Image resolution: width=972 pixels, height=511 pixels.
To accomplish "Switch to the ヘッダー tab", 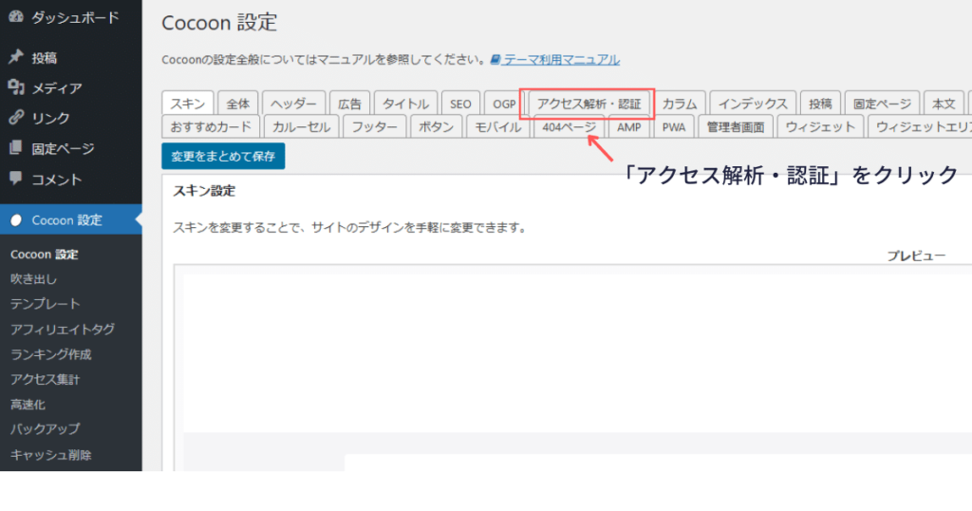I will (x=293, y=104).
